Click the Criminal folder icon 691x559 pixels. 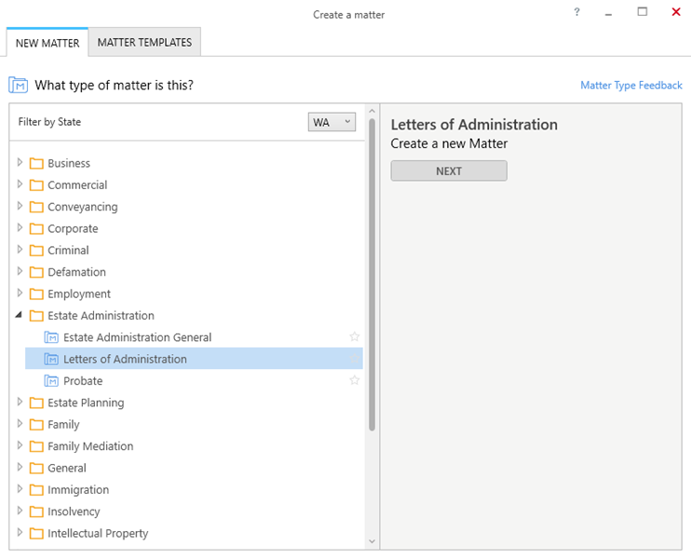point(36,251)
